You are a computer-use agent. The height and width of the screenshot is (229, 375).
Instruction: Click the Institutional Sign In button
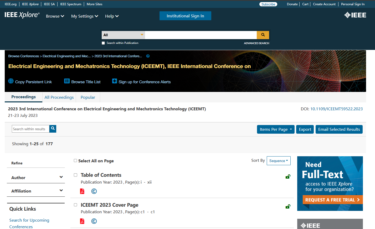(185, 16)
